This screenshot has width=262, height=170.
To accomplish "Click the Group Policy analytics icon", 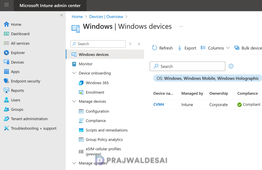I will click(x=81, y=139).
